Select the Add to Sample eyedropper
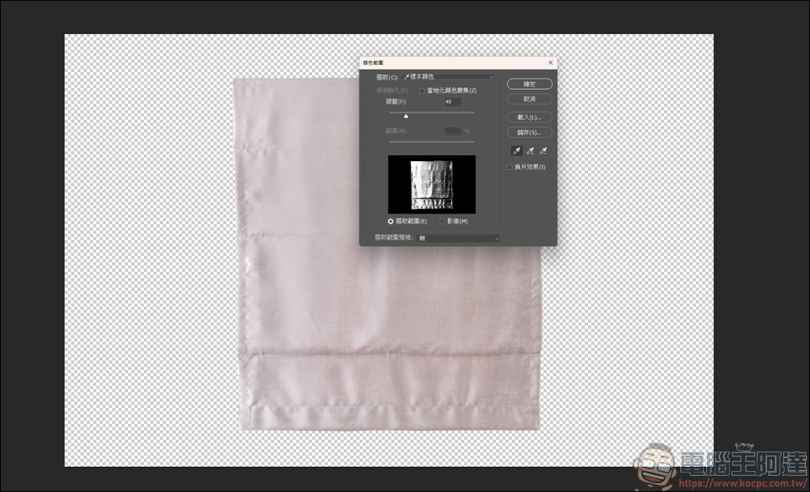 tap(531, 151)
